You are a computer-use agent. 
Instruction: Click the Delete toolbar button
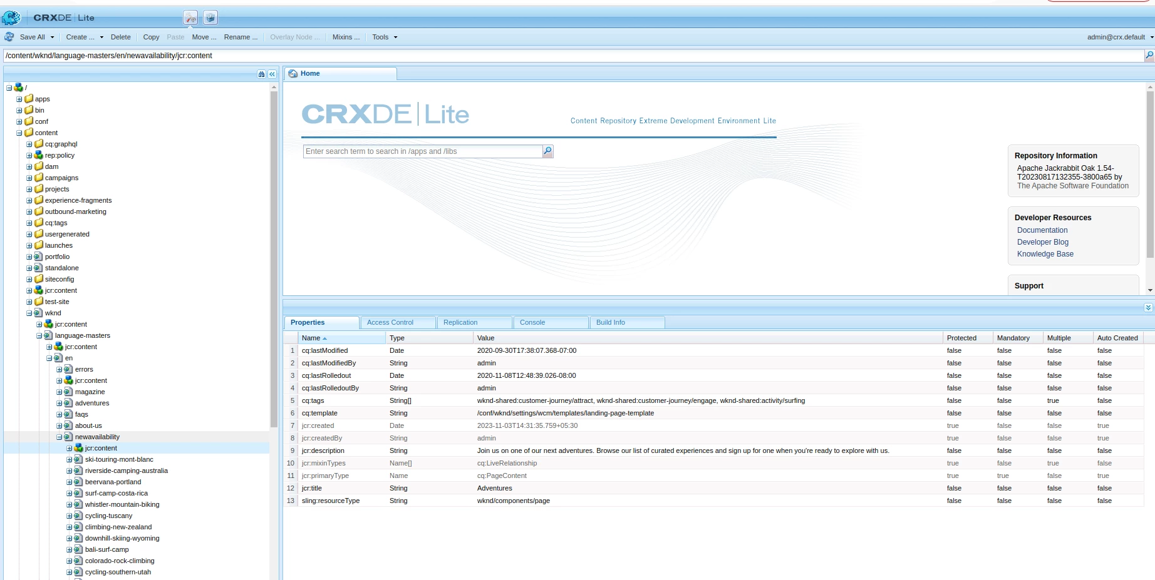121,37
